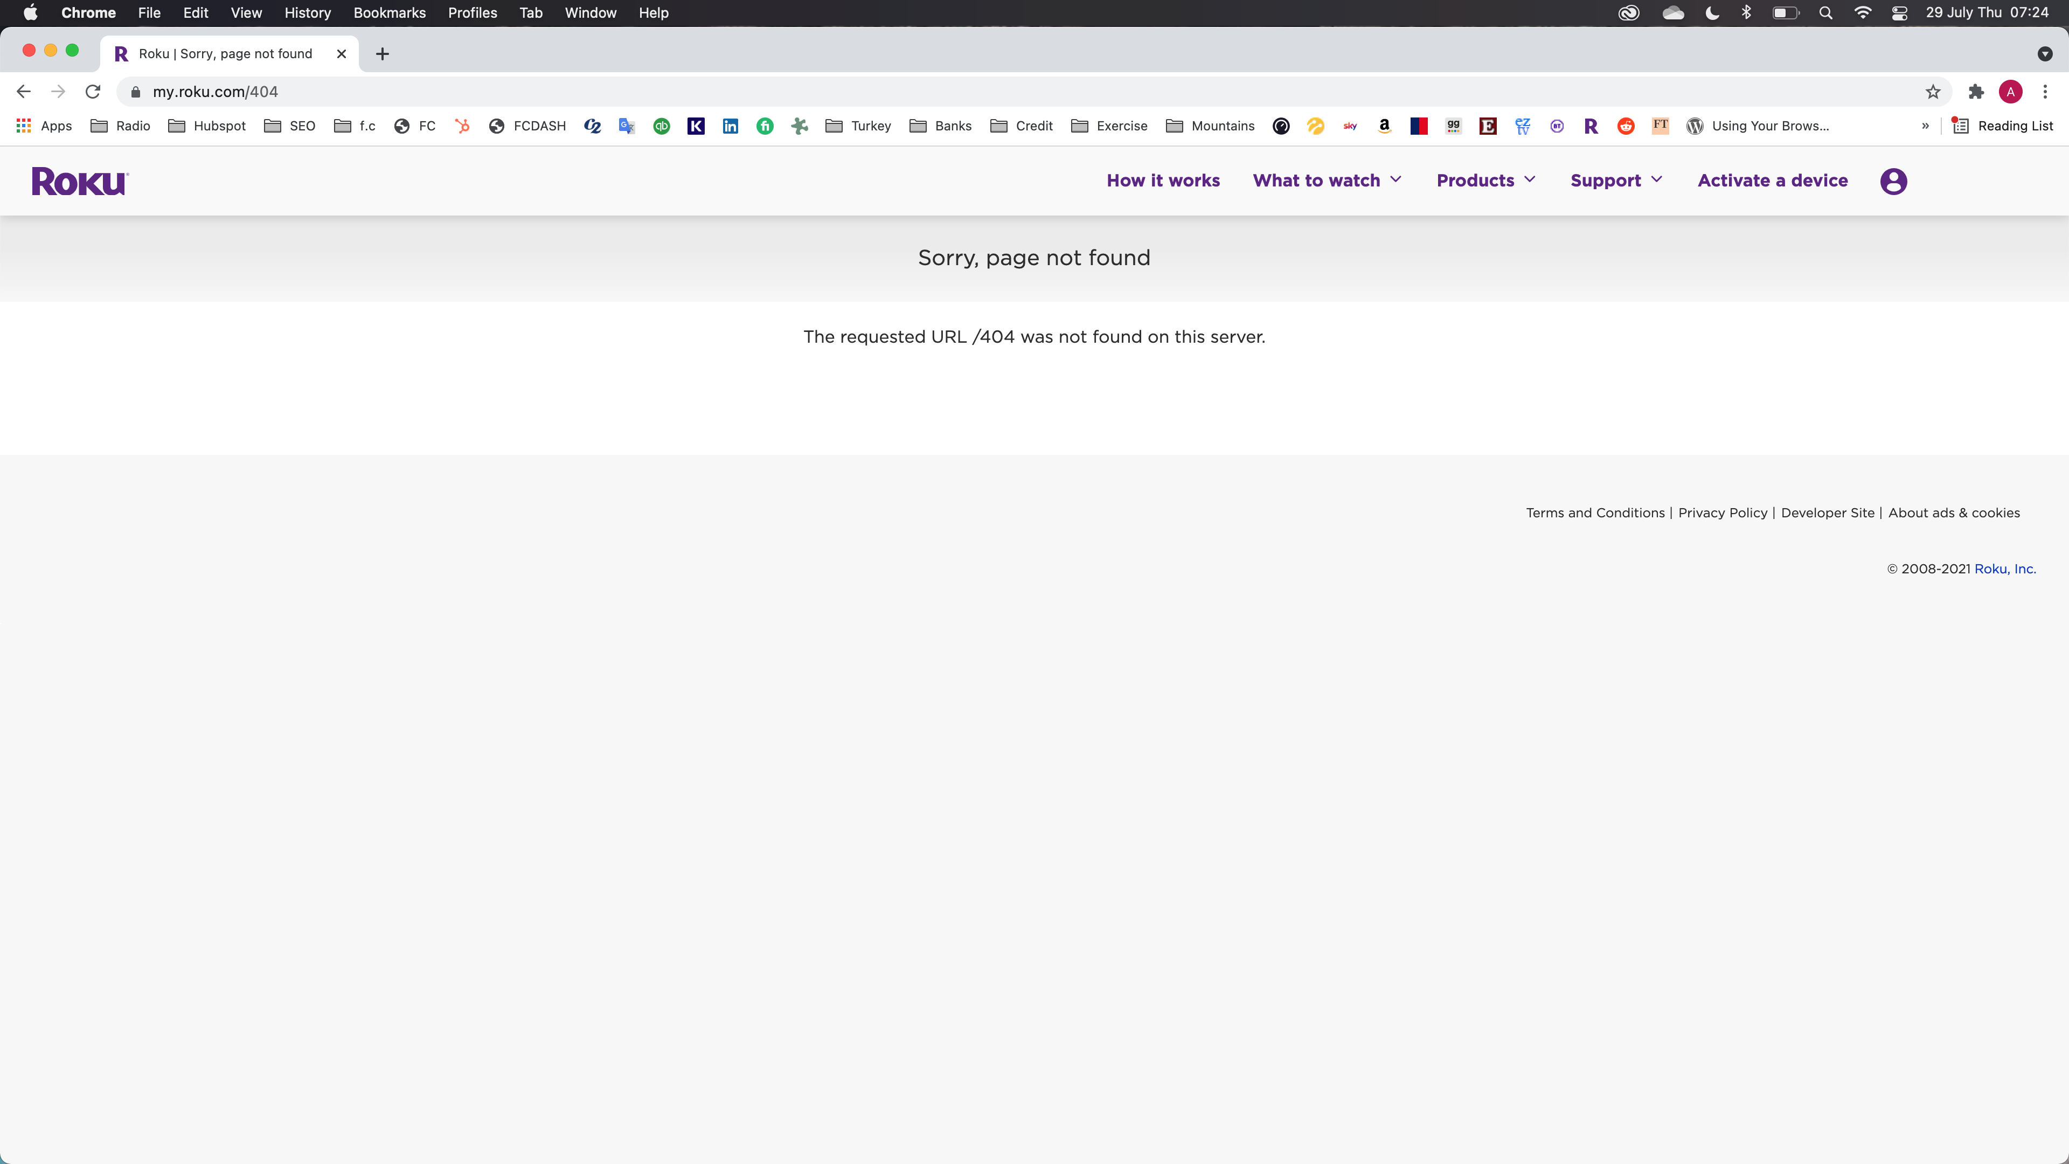2069x1164 pixels.
Task: Open Developer Site link
Action: (x=1827, y=512)
